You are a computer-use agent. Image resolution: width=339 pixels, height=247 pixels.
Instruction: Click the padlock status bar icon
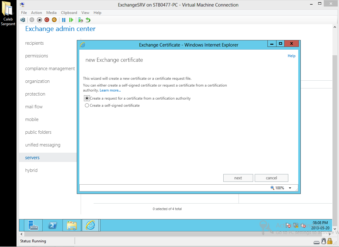[329, 241]
